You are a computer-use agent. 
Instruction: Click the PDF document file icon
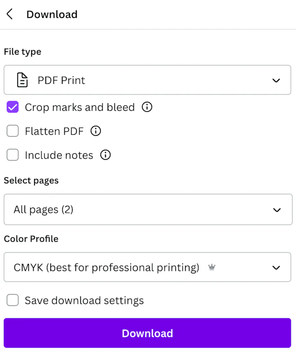tap(22, 80)
